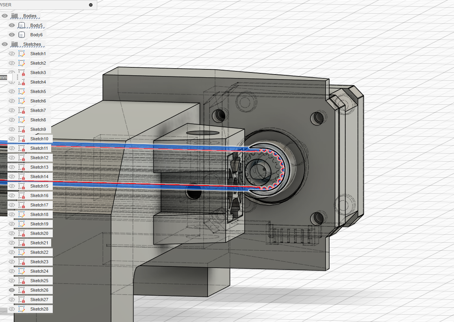Collapse the Browser panel with the minus button
454x322 pixels.
(91, 5)
